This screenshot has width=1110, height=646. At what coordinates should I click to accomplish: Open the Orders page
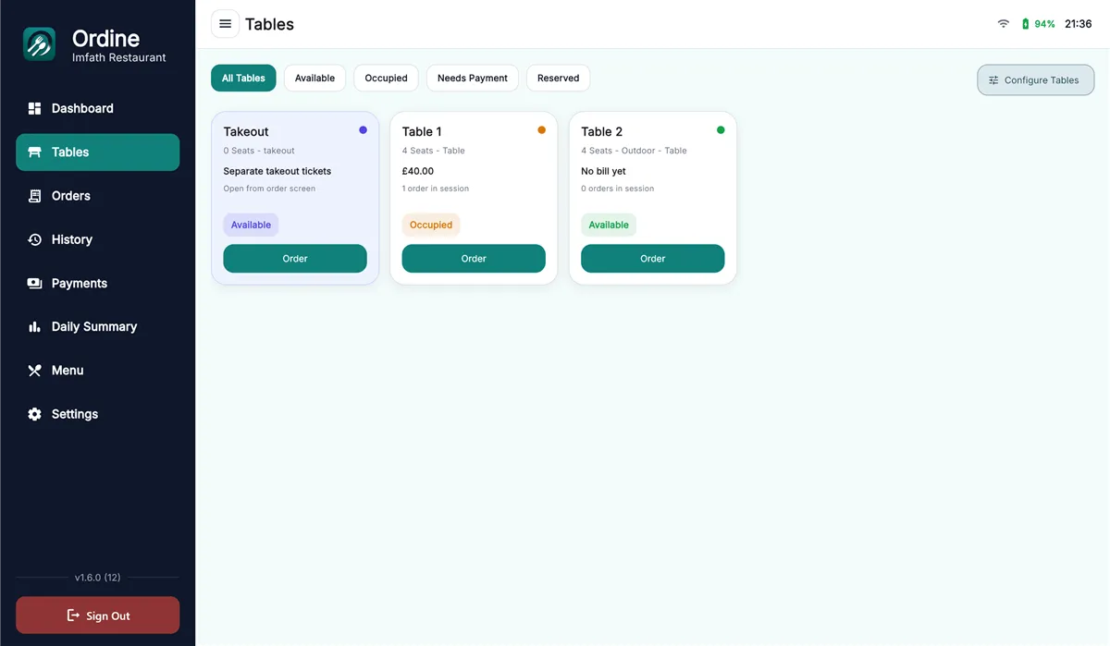(x=97, y=196)
